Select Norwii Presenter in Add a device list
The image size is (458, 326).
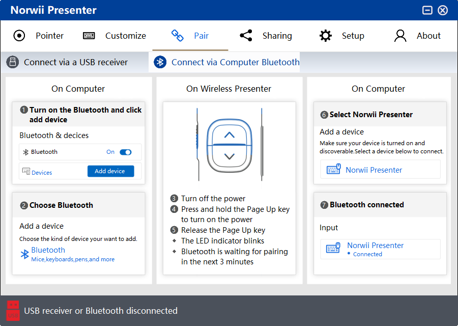[380, 169]
